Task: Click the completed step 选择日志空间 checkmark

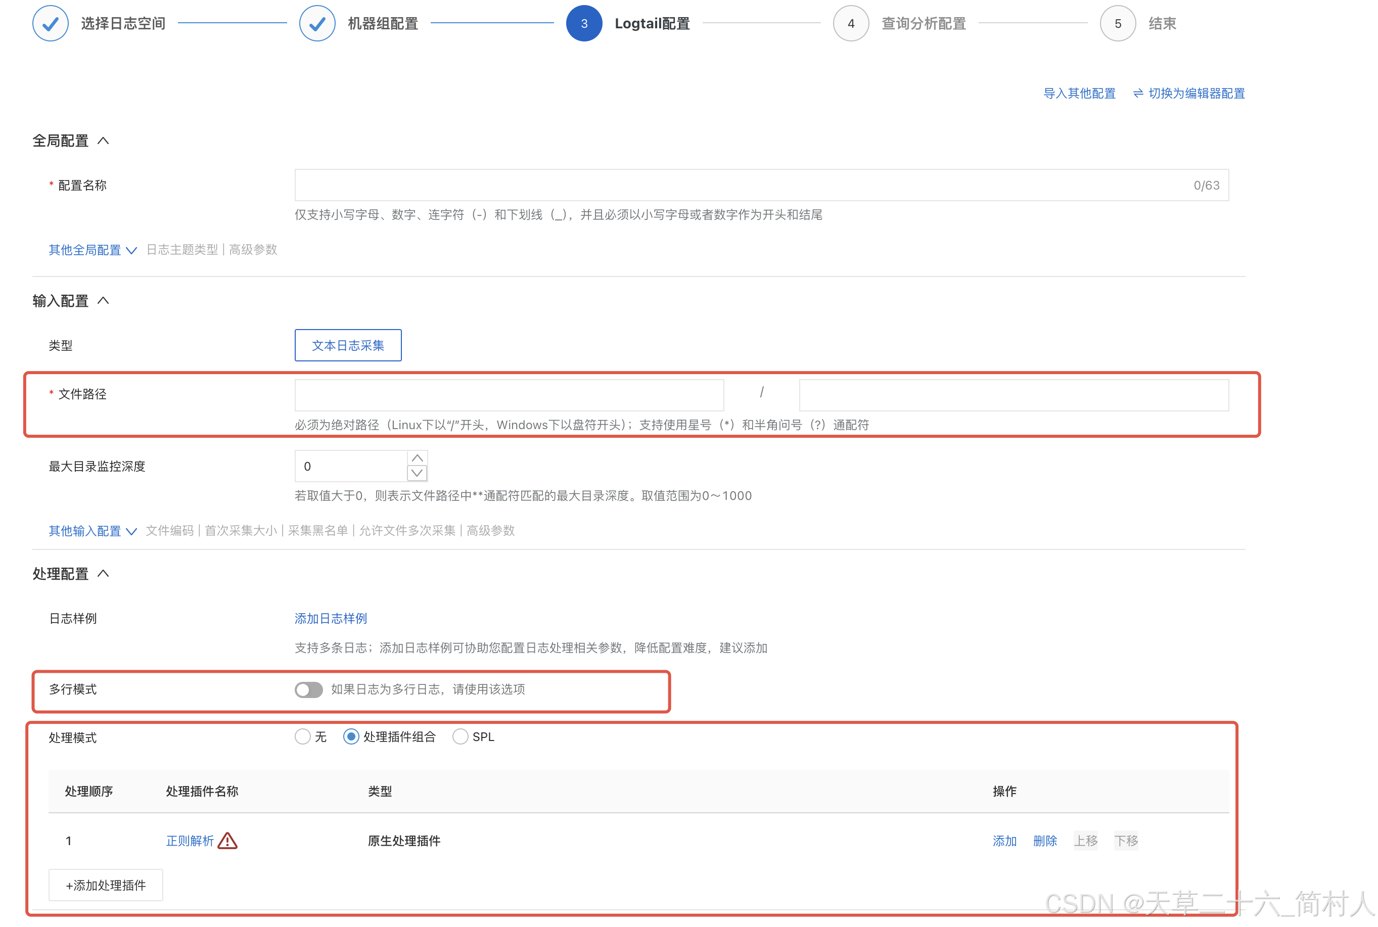Action: click(x=50, y=24)
